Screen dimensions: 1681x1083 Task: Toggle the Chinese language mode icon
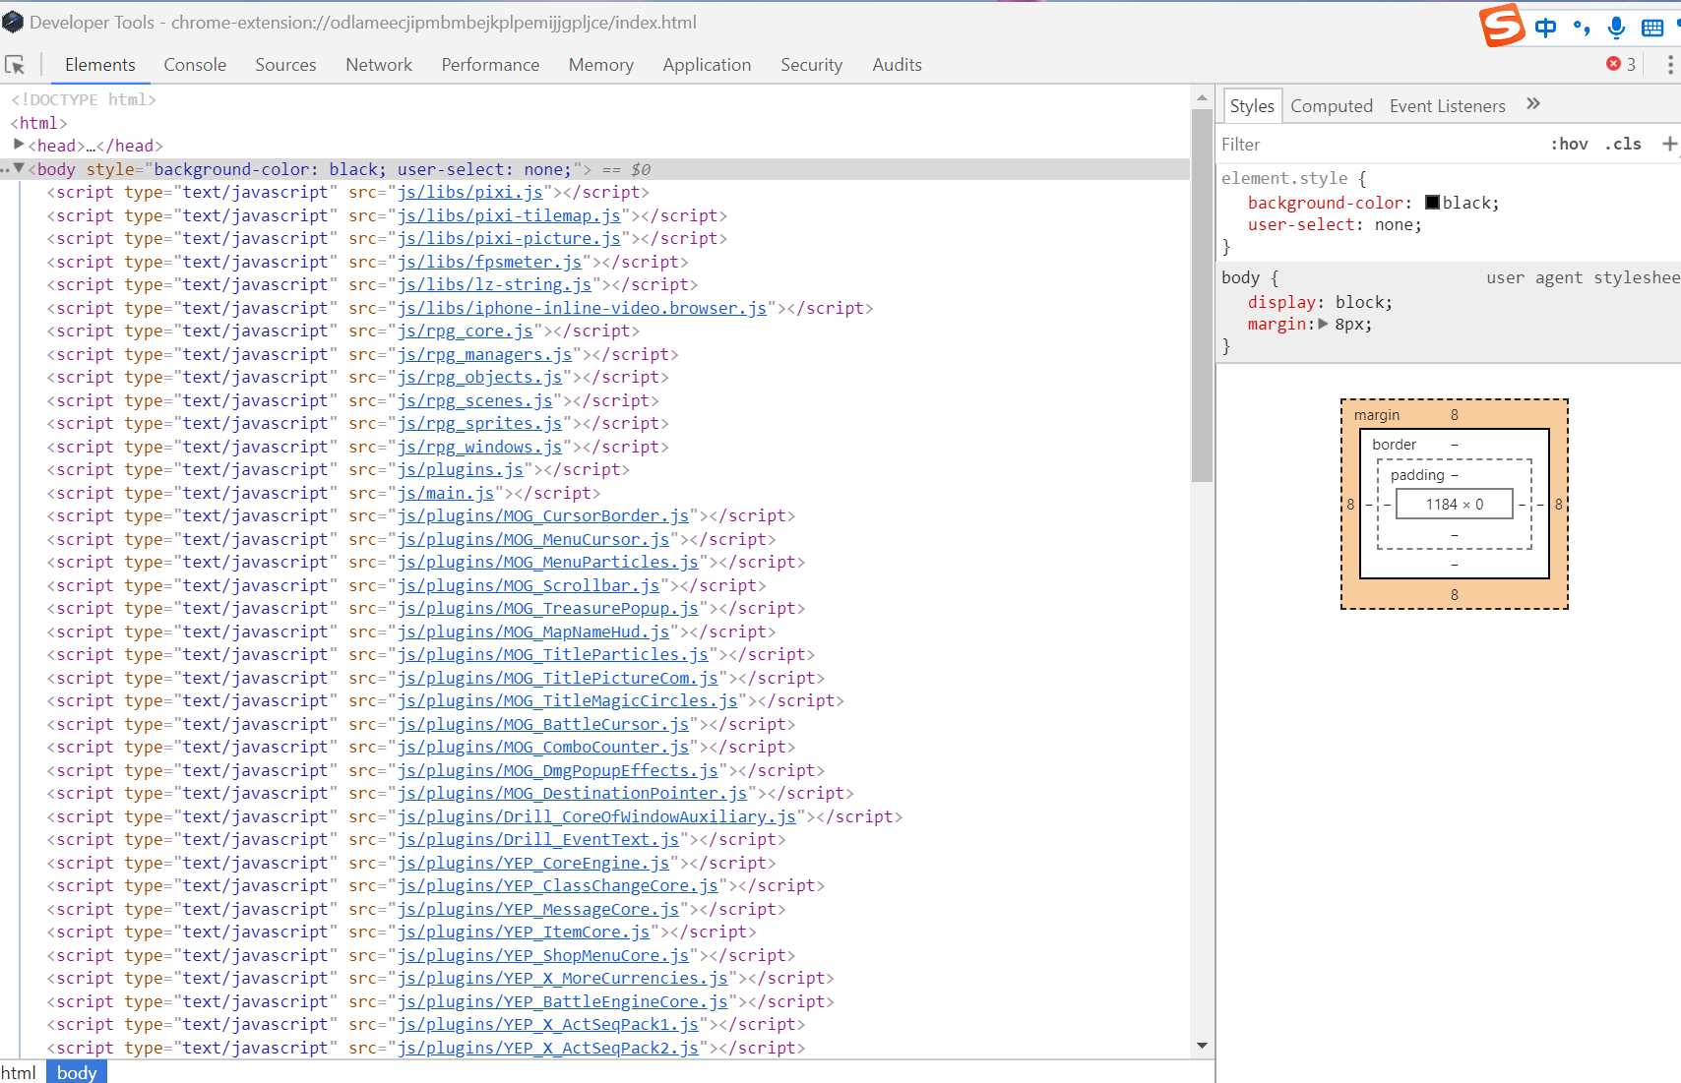click(x=1545, y=27)
